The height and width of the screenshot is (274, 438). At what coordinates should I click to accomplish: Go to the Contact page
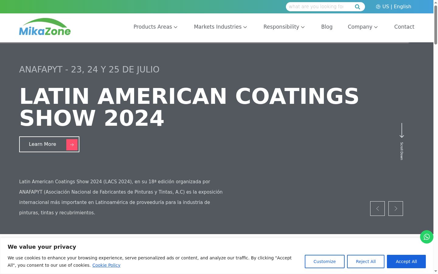404,27
